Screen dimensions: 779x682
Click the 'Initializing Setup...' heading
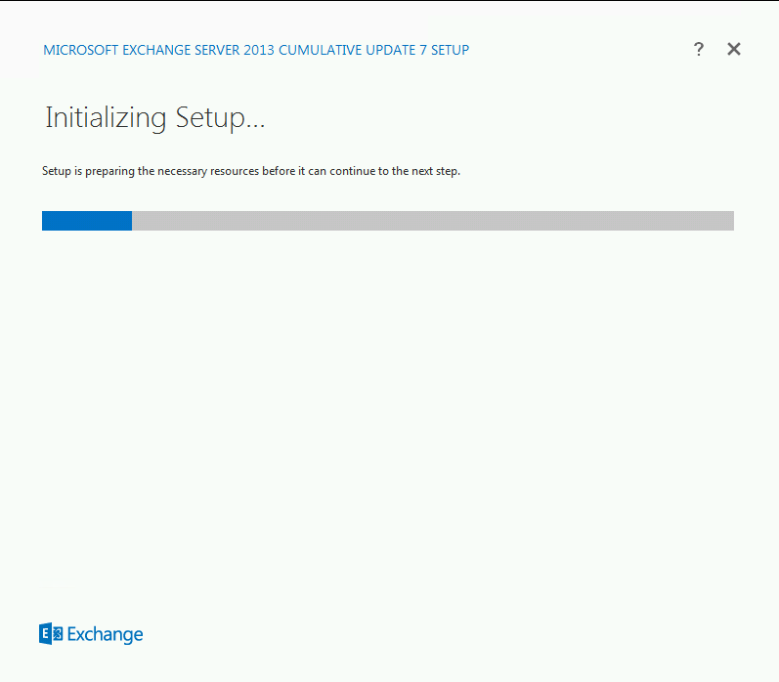pyautogui.click(x=155, y=118)
